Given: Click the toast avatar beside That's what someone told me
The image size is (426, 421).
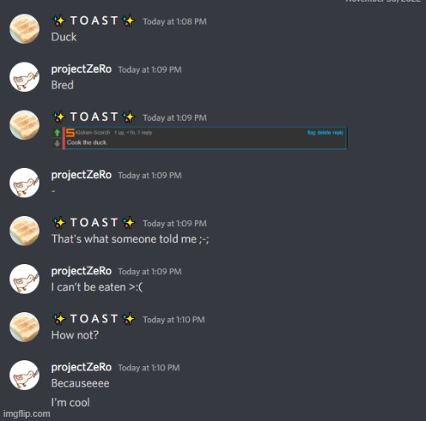Looking at the screenshot, I should [24, 230].
